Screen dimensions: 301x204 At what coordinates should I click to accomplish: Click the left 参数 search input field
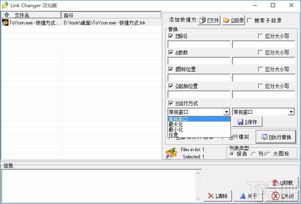click(x=199, y=61)
